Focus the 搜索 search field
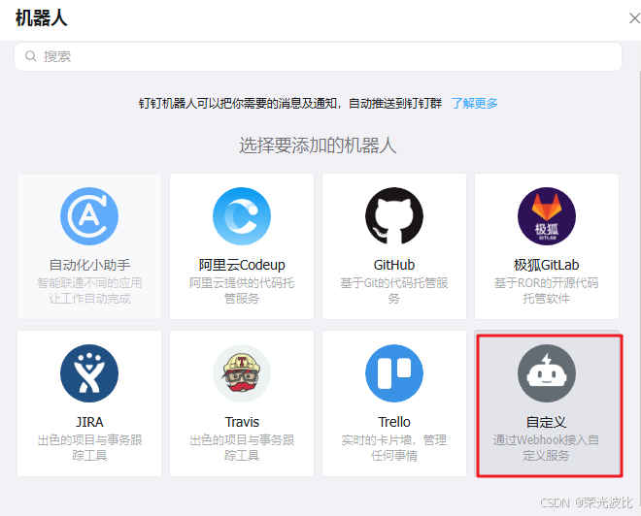Screen dimensions: 641x516 318,56
